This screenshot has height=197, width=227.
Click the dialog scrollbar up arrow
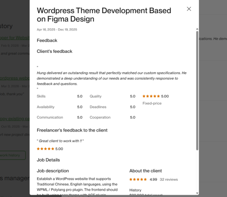197,29
